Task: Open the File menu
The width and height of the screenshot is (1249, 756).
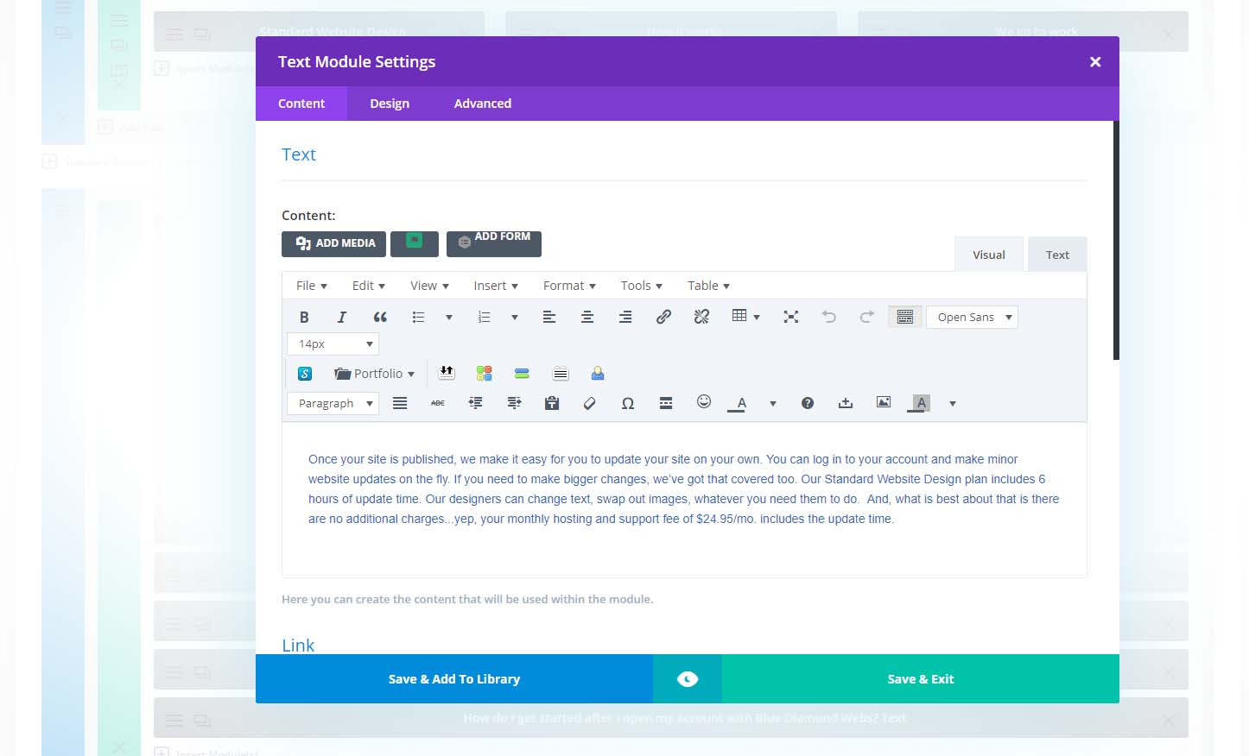Action: click(x=312, y=286)
